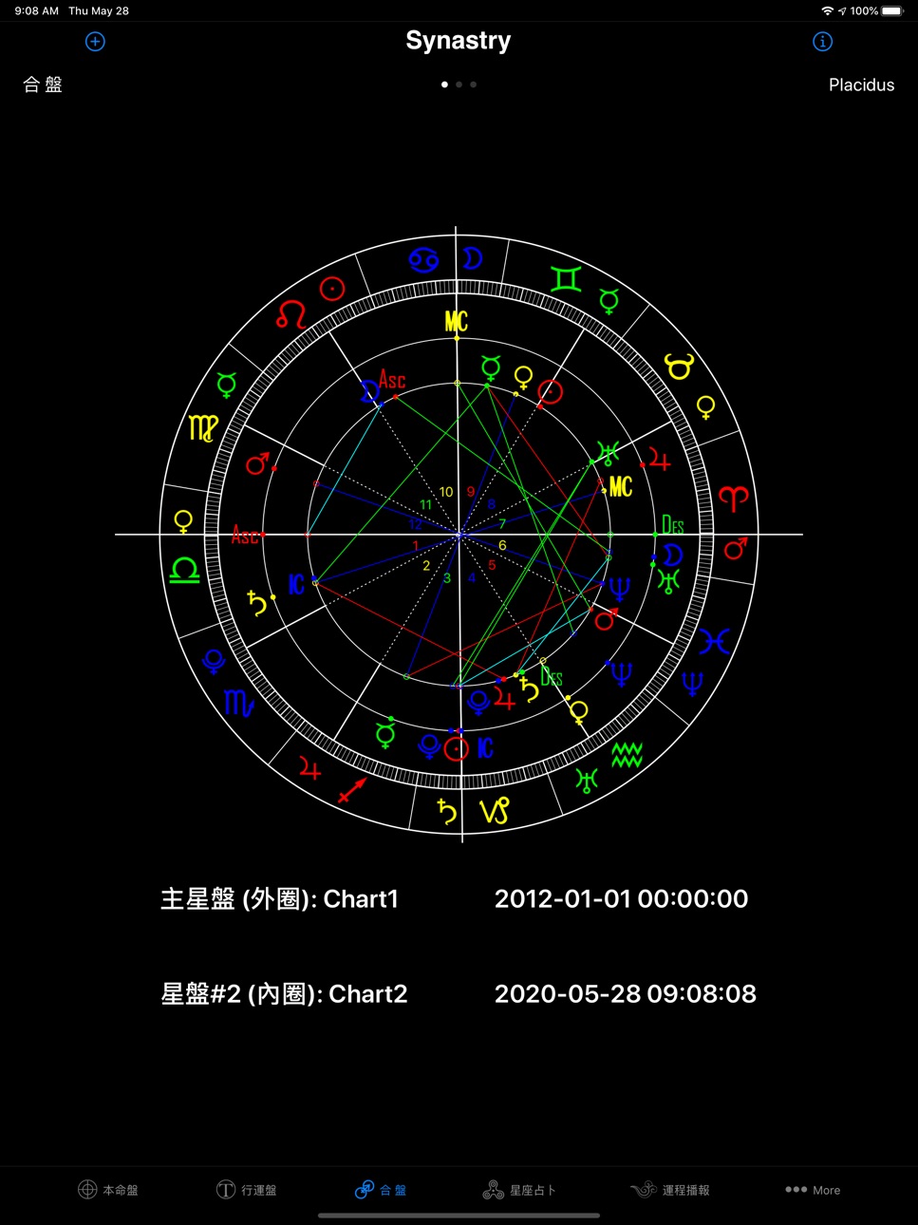918x1225 pixels.
Task: Tap the blue Pisces sign on the outer ring
Action: click(x=715, y=642)
